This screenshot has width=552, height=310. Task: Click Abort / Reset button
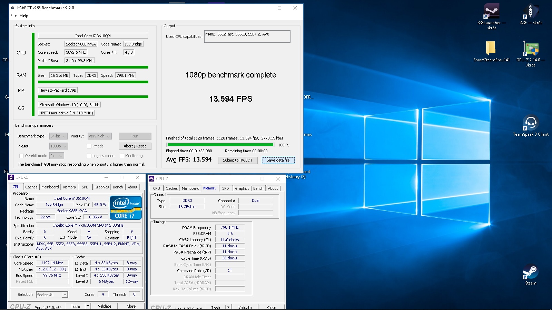(135, 146)
